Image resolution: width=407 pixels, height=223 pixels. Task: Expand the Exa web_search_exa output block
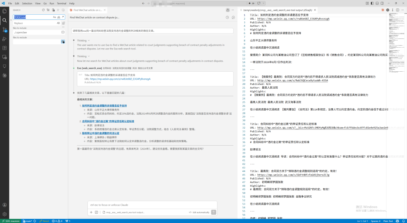[x=155, y=79]
